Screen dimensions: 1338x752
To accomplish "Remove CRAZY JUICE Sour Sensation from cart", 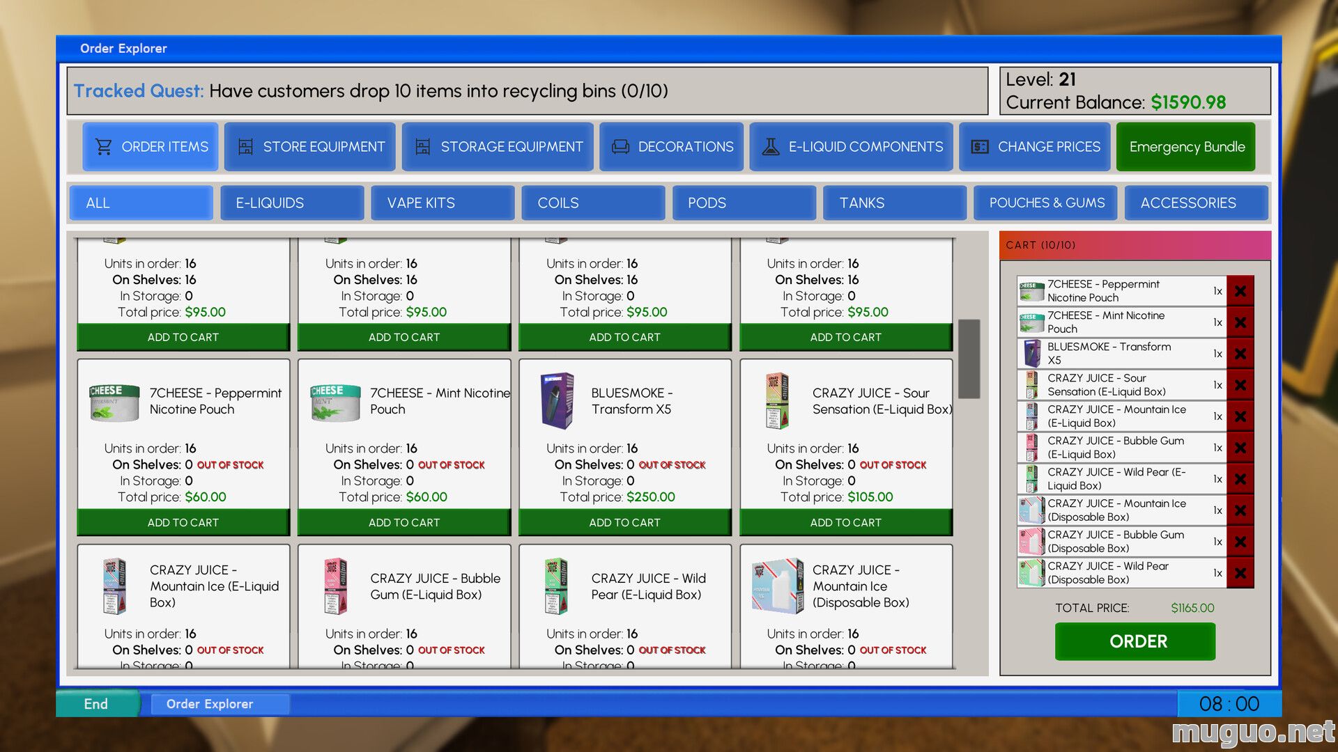I will pyautogui.click(x=1240, y=385).
